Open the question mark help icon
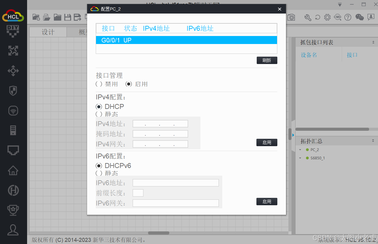Viewport: 378px width, 244px height. click(x=348, y=17)
